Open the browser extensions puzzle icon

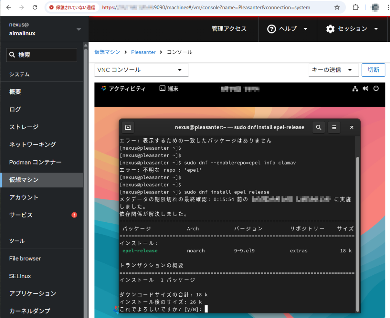click(355, 7)
